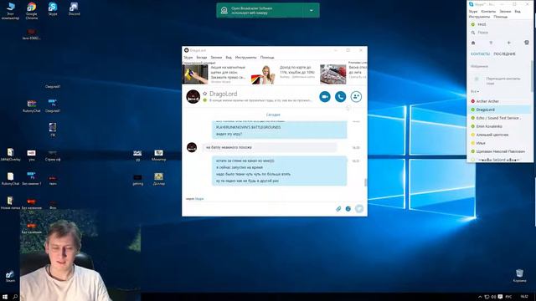Click the Доллар desktop icon

coord(158,179)
